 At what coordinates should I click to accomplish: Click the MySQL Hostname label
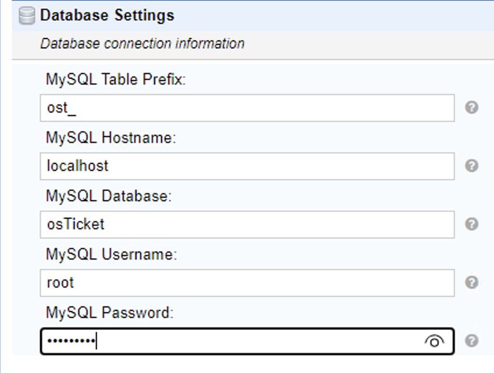tap(111, 138)
